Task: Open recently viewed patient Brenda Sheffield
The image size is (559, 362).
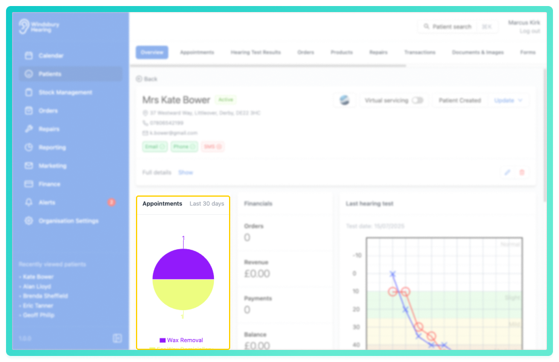Action: 45,296
